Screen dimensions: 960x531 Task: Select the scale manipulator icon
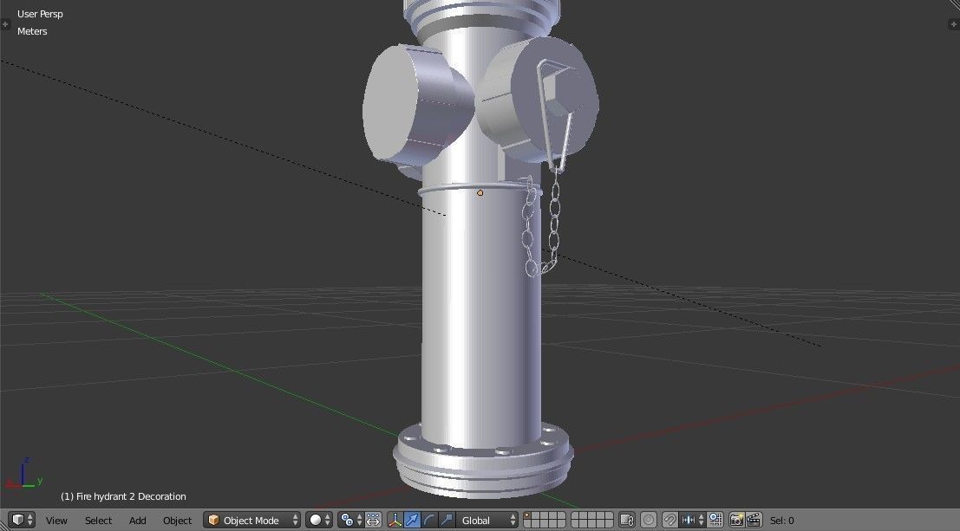pyautogui.click(x=447, y=520)
